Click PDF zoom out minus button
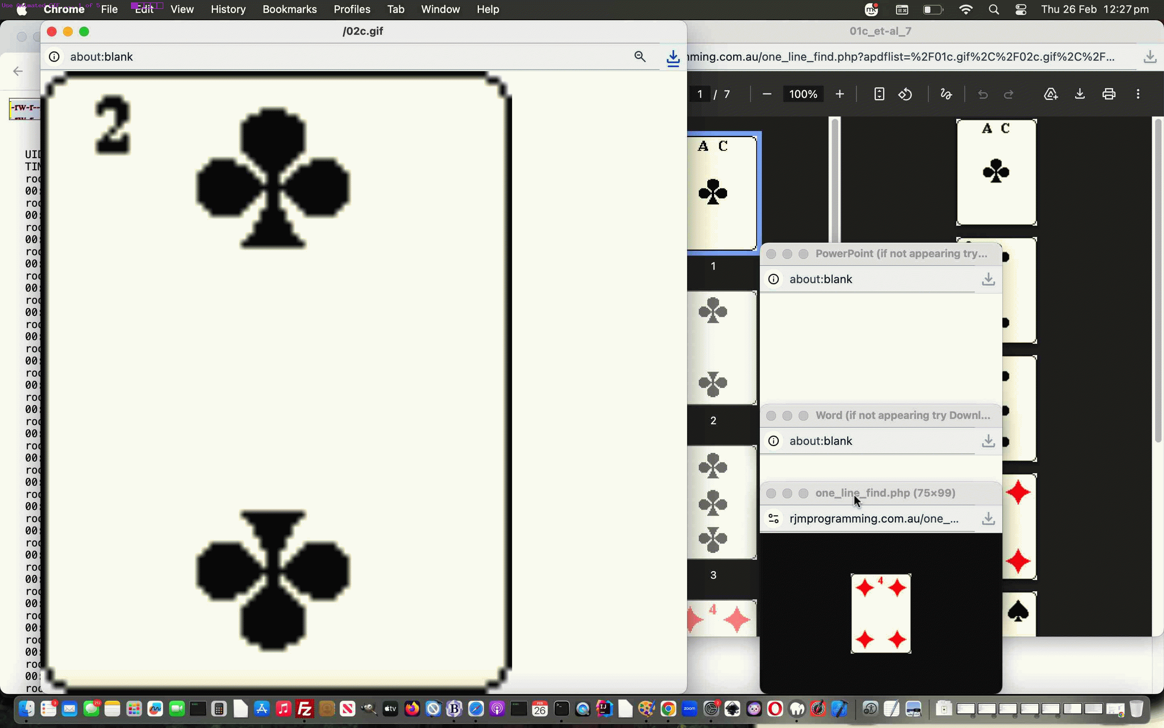Viewport: 1164px width, 728px height. 767,94
